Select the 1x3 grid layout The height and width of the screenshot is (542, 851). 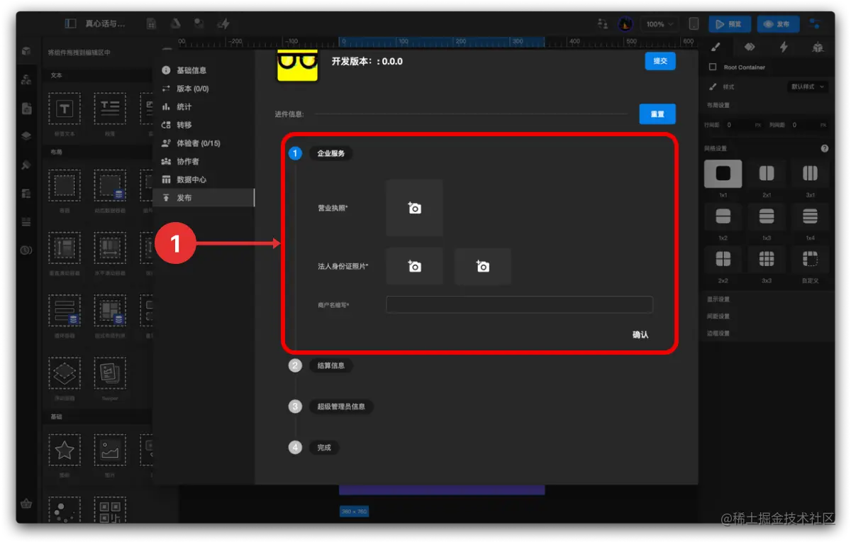[x=767, y=216]
